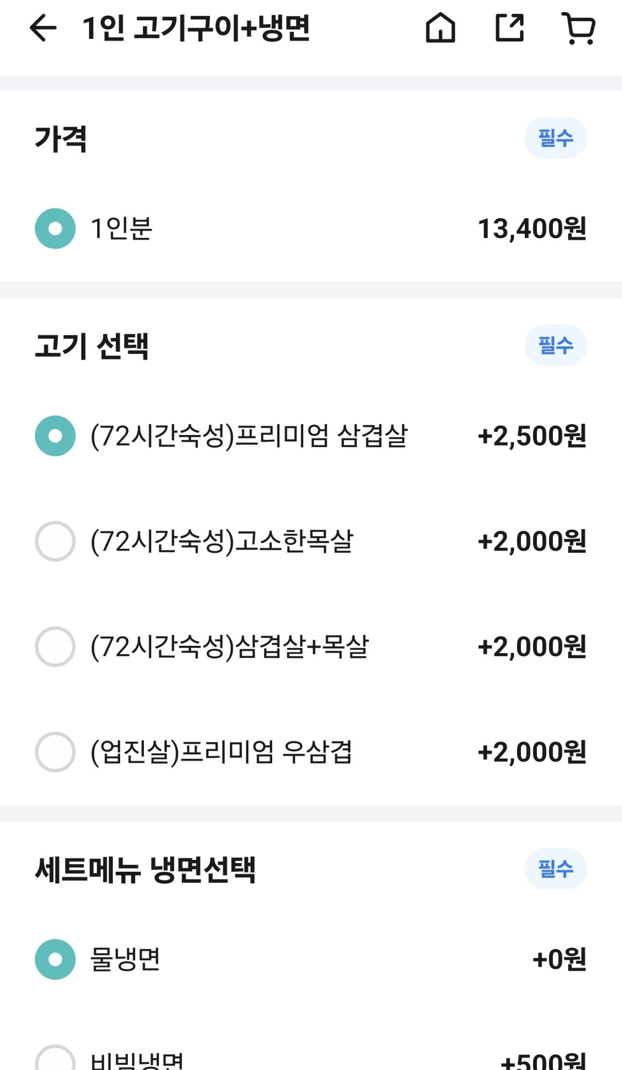
Task: Tap the 세트메뉴 냉면선택 section heading
Action: coord(145,869)
